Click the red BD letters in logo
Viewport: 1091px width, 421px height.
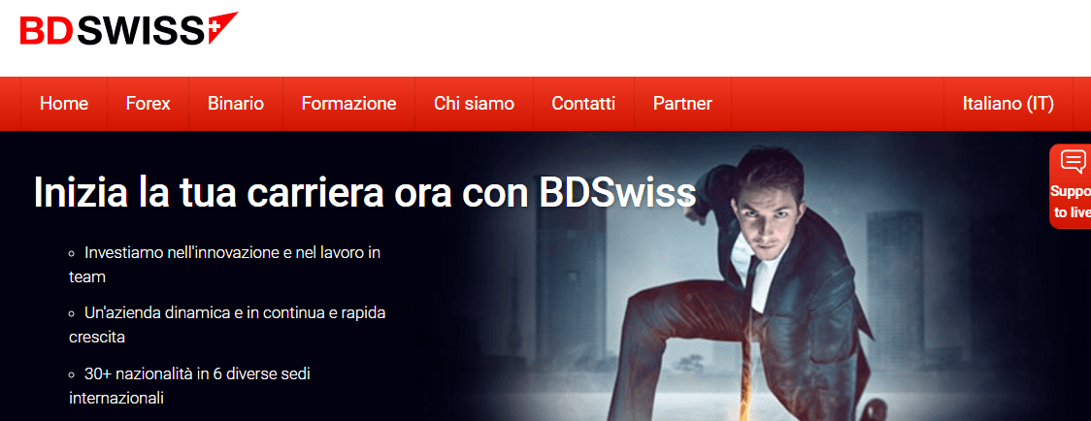click(x=47, y=31)
